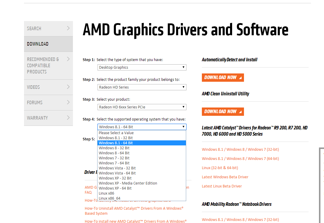Screen dimensions: 324x223
Task: Open the Radeon HD 6xxx Series PCIe dropdown
Action: click(x=142, y=107)
